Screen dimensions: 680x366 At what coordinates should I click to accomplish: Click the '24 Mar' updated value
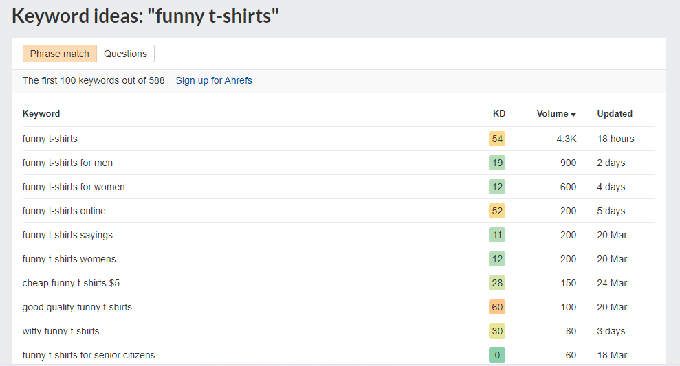612,284
